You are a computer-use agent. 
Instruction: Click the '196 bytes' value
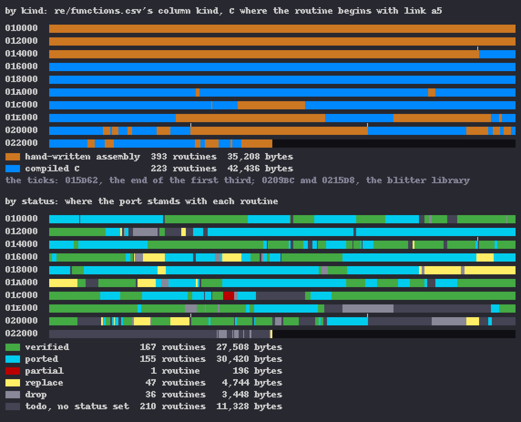[257, 371]
